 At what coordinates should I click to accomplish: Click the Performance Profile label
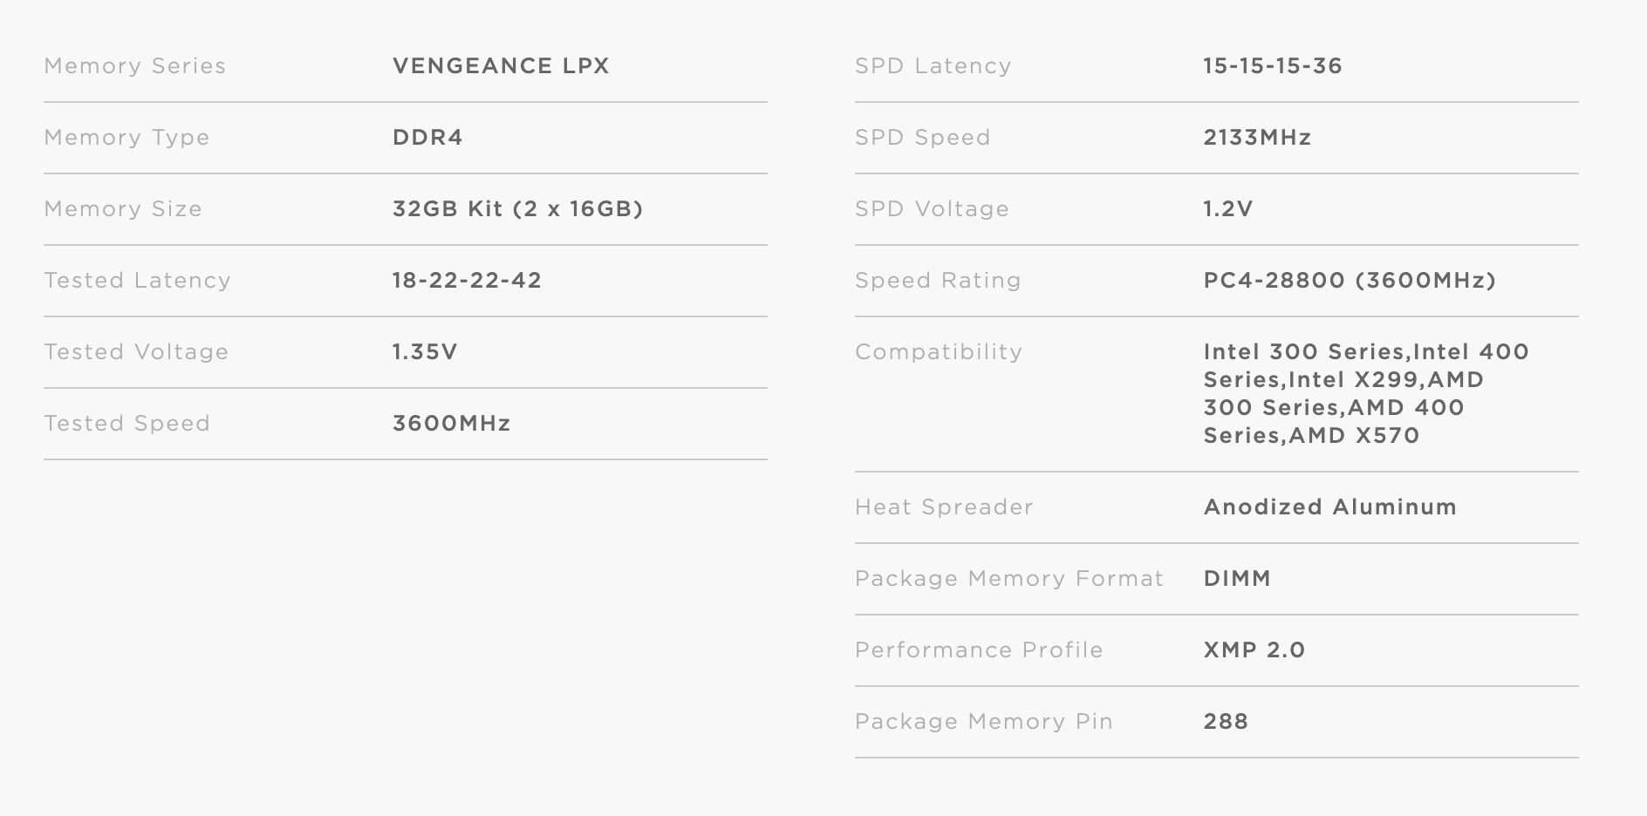[x=978, y=650]
